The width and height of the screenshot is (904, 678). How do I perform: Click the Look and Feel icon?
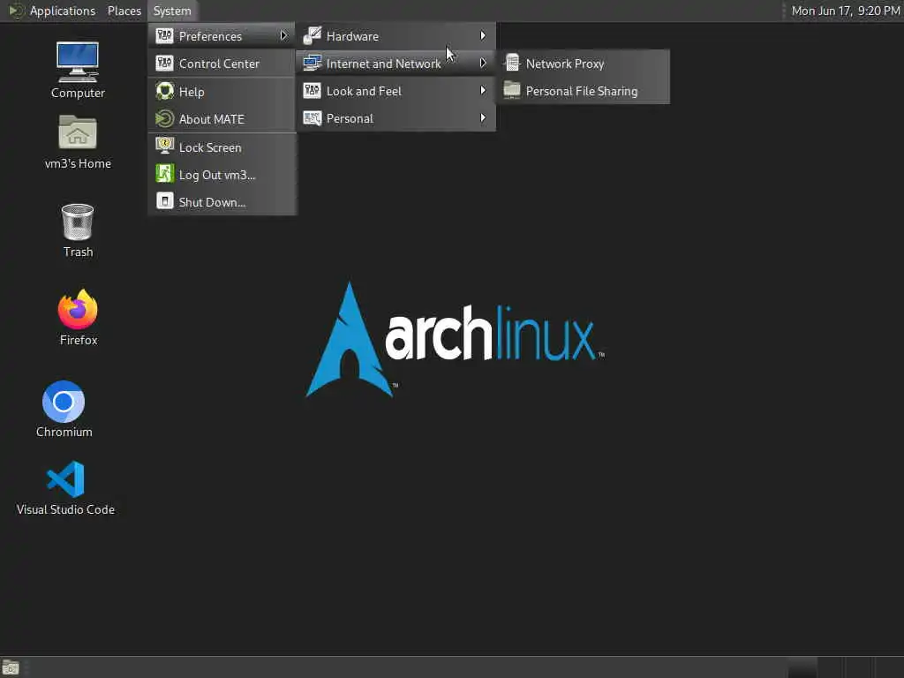pos(312,91)
